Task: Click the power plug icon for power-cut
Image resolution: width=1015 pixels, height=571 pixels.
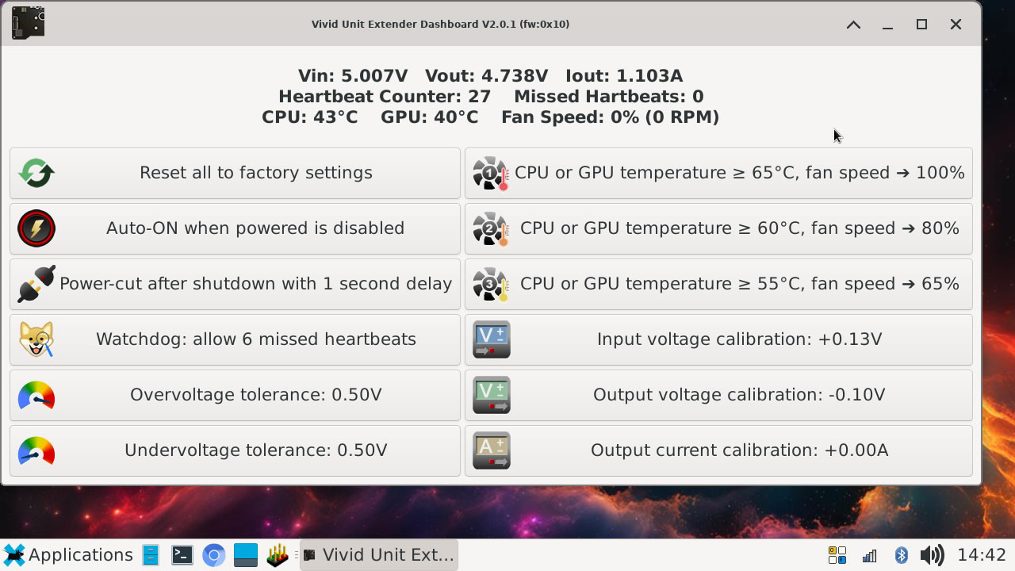Action: [36, 284]
